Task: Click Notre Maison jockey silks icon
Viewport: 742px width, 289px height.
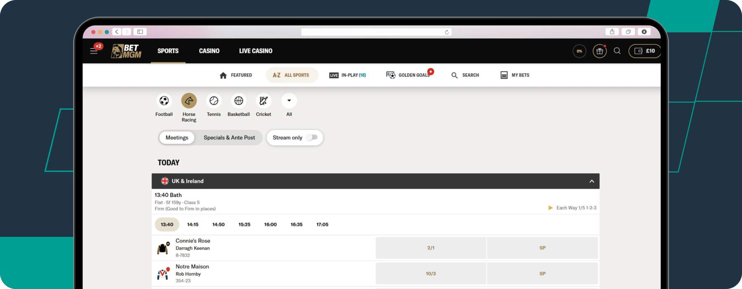Action: pos(163,274)
